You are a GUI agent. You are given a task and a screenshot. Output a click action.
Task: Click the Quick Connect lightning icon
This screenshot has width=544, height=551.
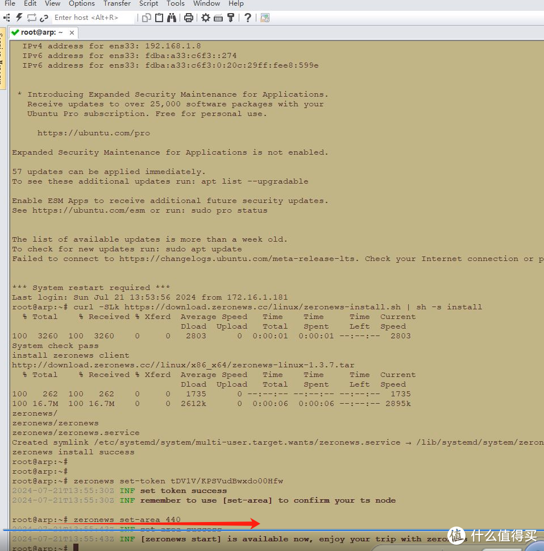point(19,18)
